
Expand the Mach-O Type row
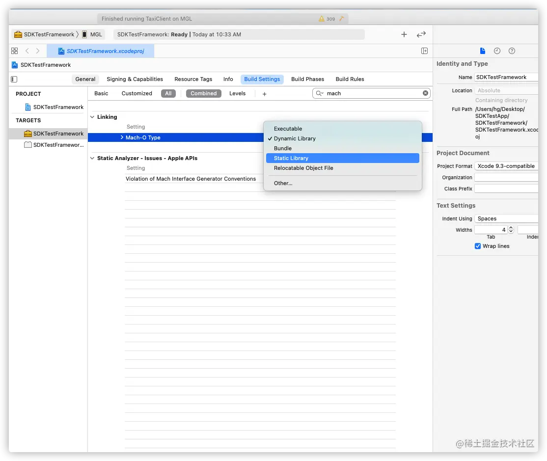click(x=122, y=137)
